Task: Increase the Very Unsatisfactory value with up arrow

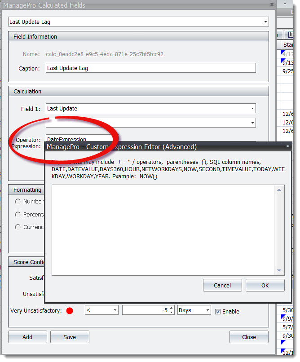Action: (171, 308)
